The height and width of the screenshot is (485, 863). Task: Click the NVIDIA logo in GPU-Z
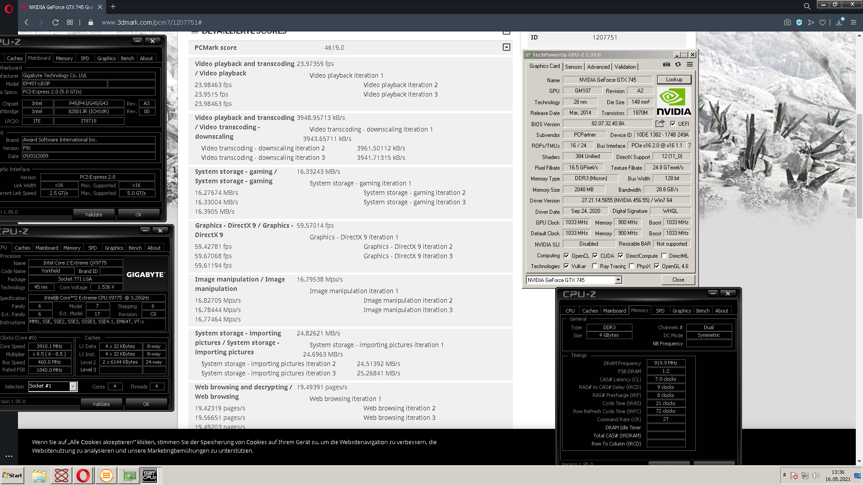coord(674,101)
